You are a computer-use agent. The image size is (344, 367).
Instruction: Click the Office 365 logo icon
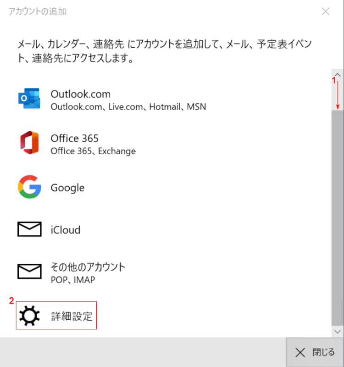(29, 143)
